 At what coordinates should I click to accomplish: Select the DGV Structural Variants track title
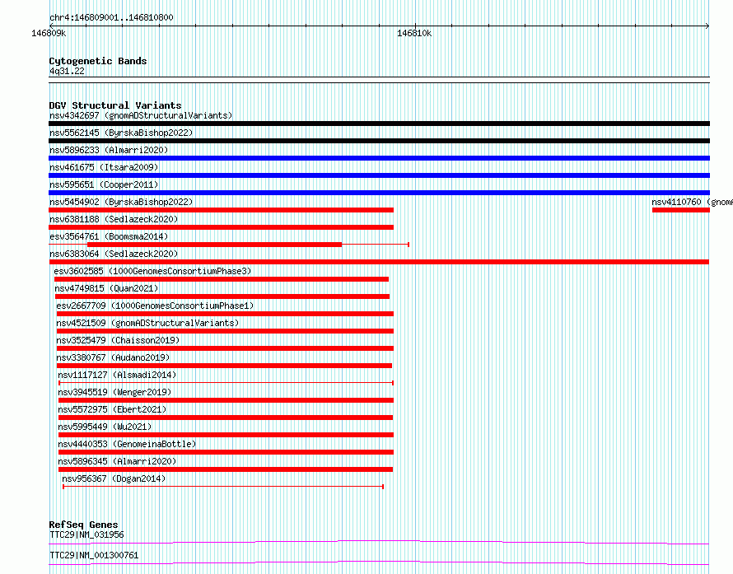pos(115,105)
